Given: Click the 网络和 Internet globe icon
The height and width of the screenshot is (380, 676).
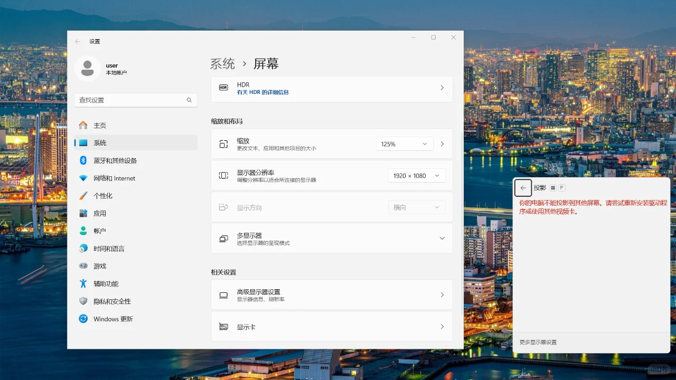Looking at the screenshot, I should [83, 178].
